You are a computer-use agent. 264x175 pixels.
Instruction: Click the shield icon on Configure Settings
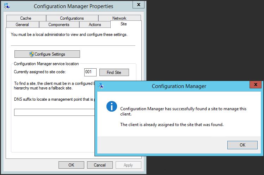click(x=31, y=54)
